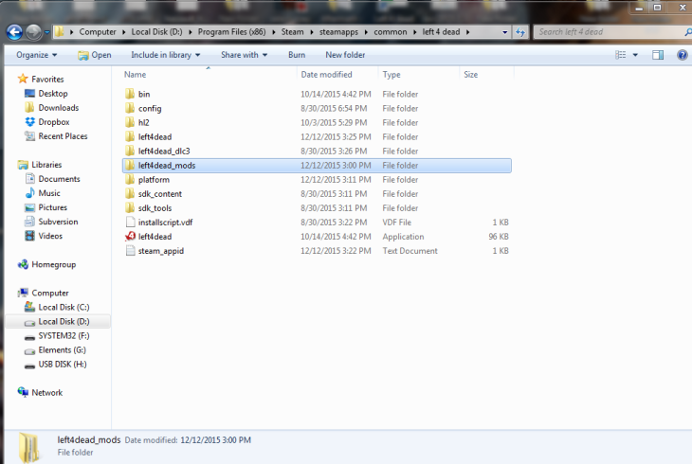Select the sdk_tools folder icon

pos(130,207)
